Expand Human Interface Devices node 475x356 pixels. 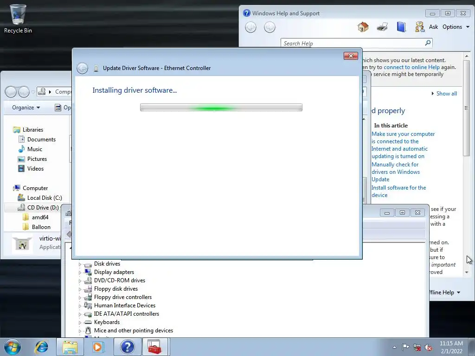coord(80,306)
